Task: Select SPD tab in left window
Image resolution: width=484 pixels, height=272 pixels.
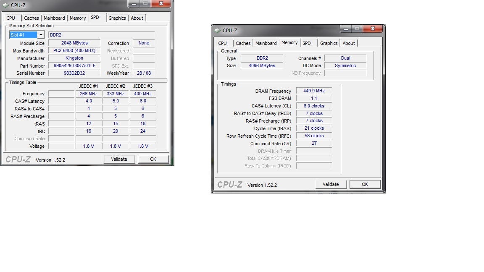Action: coord(95,17)
